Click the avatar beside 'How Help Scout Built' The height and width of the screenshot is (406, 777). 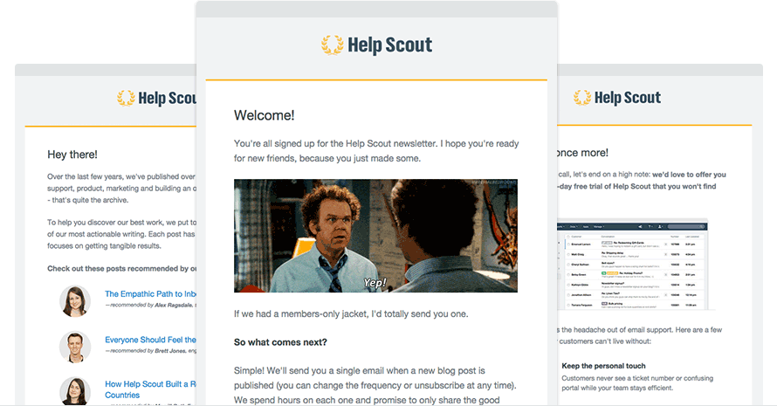tap(75, 391)
